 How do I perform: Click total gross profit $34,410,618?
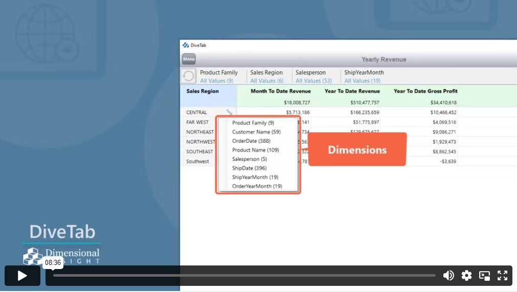tap(443, 103)
